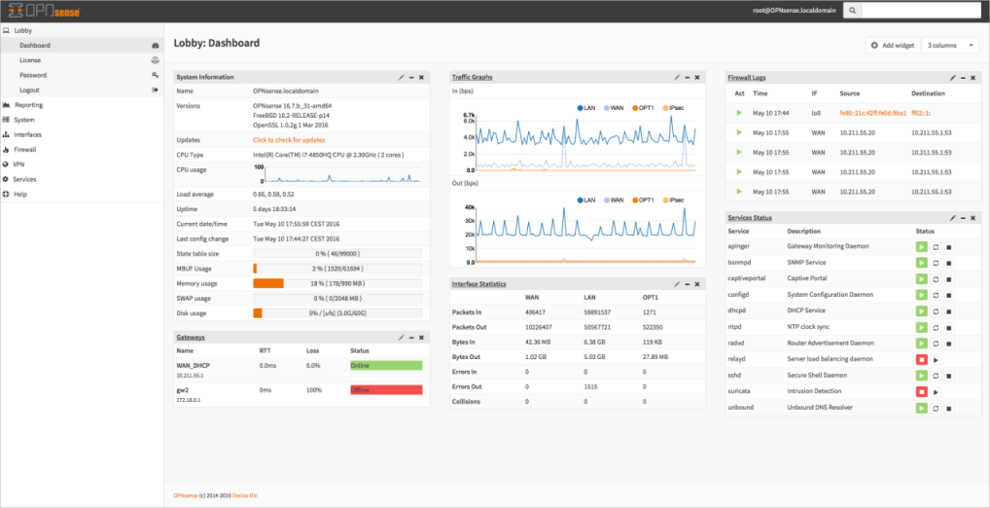
Task: Open the Interface Statistics title link
Action: (479, 284)
